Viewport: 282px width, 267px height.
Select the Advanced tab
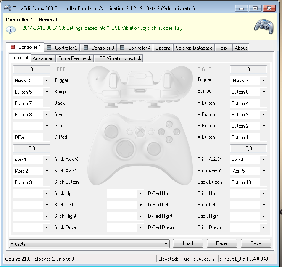point(43,58)
